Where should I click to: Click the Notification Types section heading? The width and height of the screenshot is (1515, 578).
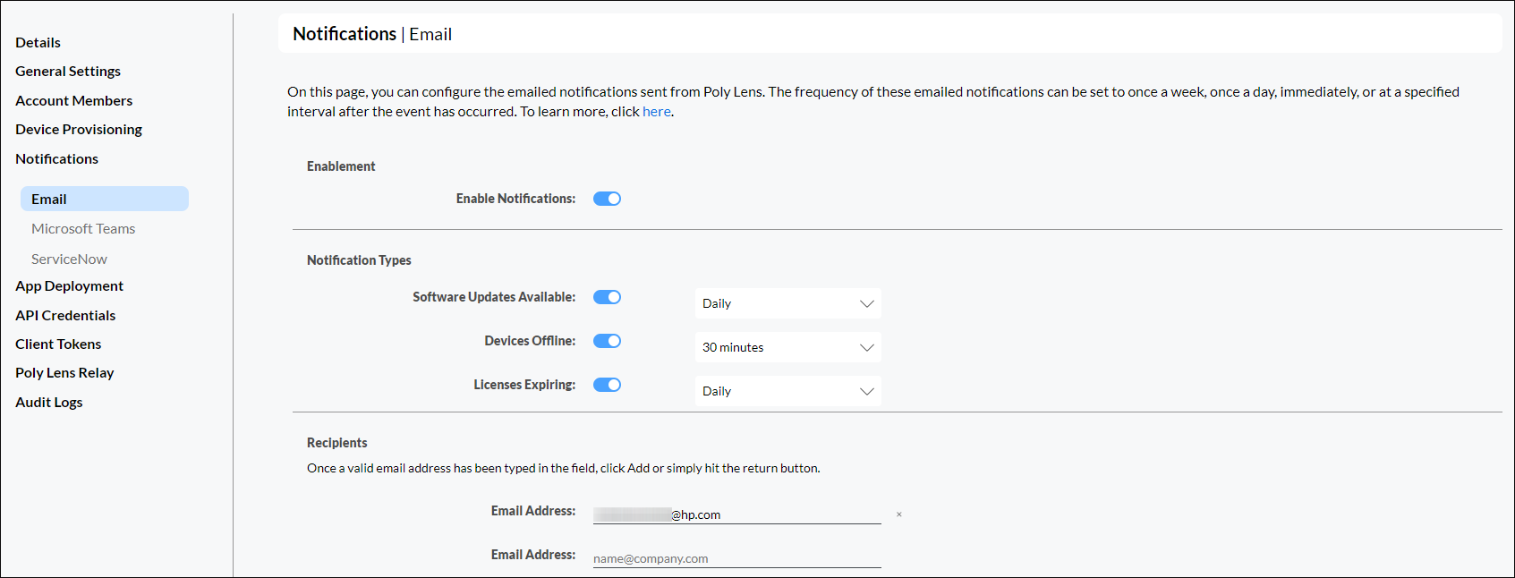tap(359, 260)
